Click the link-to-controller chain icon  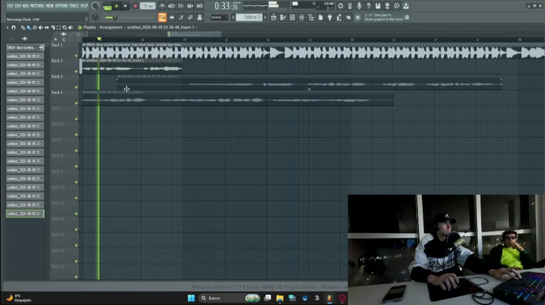coord(190,17)
